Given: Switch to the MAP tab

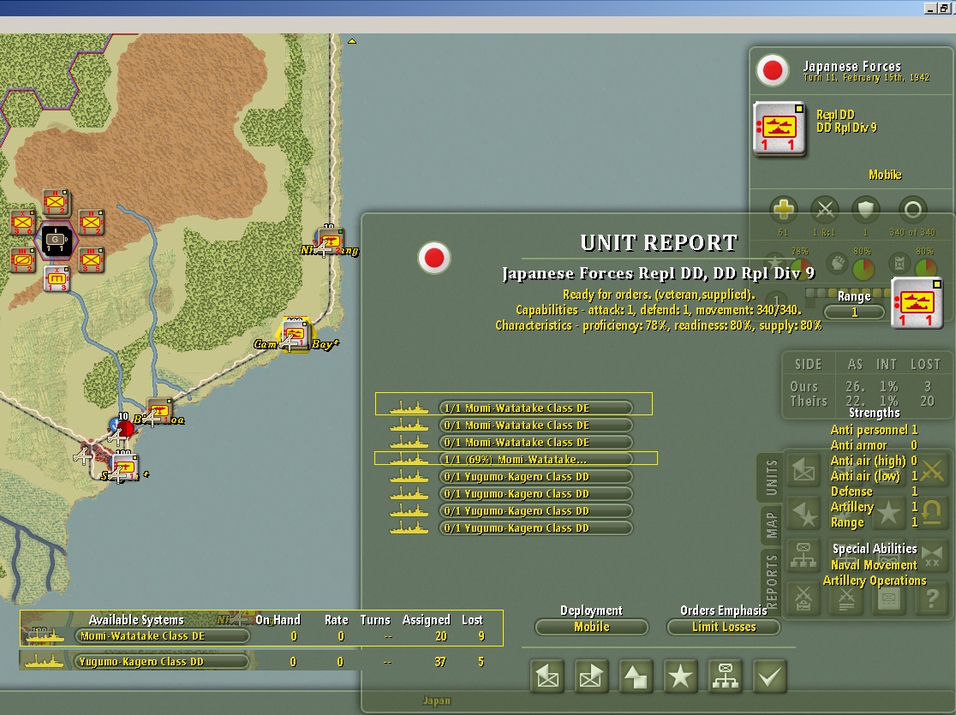Looking at the screenshot, I should (x=771, y=525).
